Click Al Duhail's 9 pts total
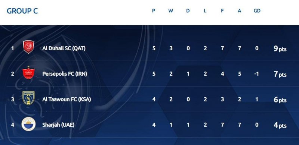This screenshot has height=145, width=299. pyautogui.click(x=280, y=49)
